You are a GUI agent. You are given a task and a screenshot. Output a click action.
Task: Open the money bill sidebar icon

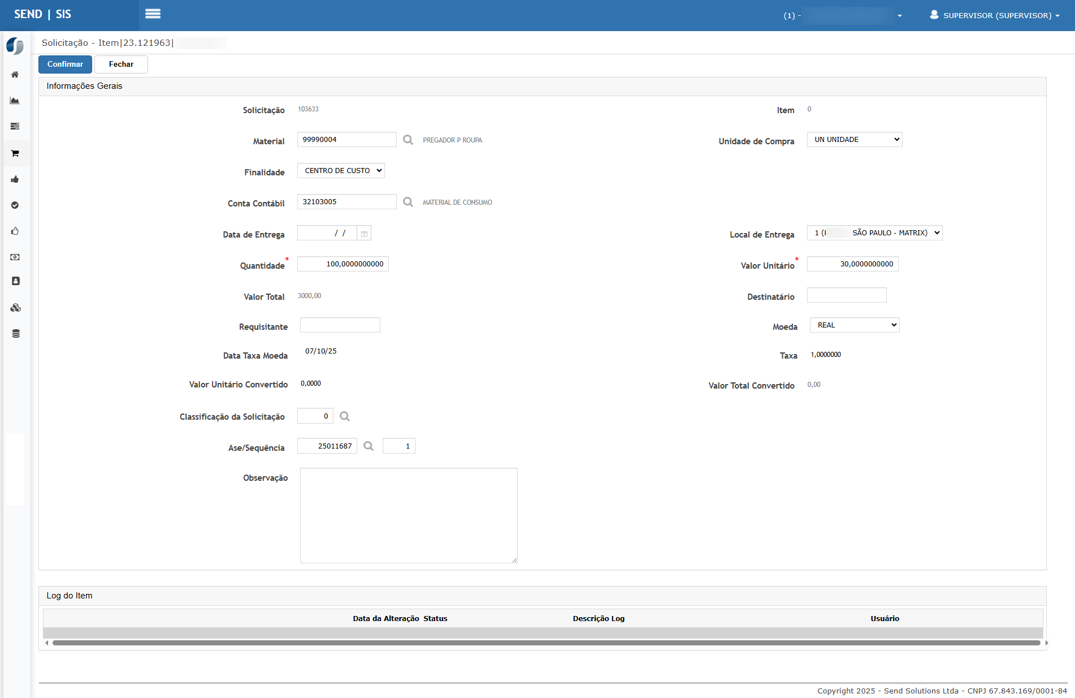click(15, 257)
